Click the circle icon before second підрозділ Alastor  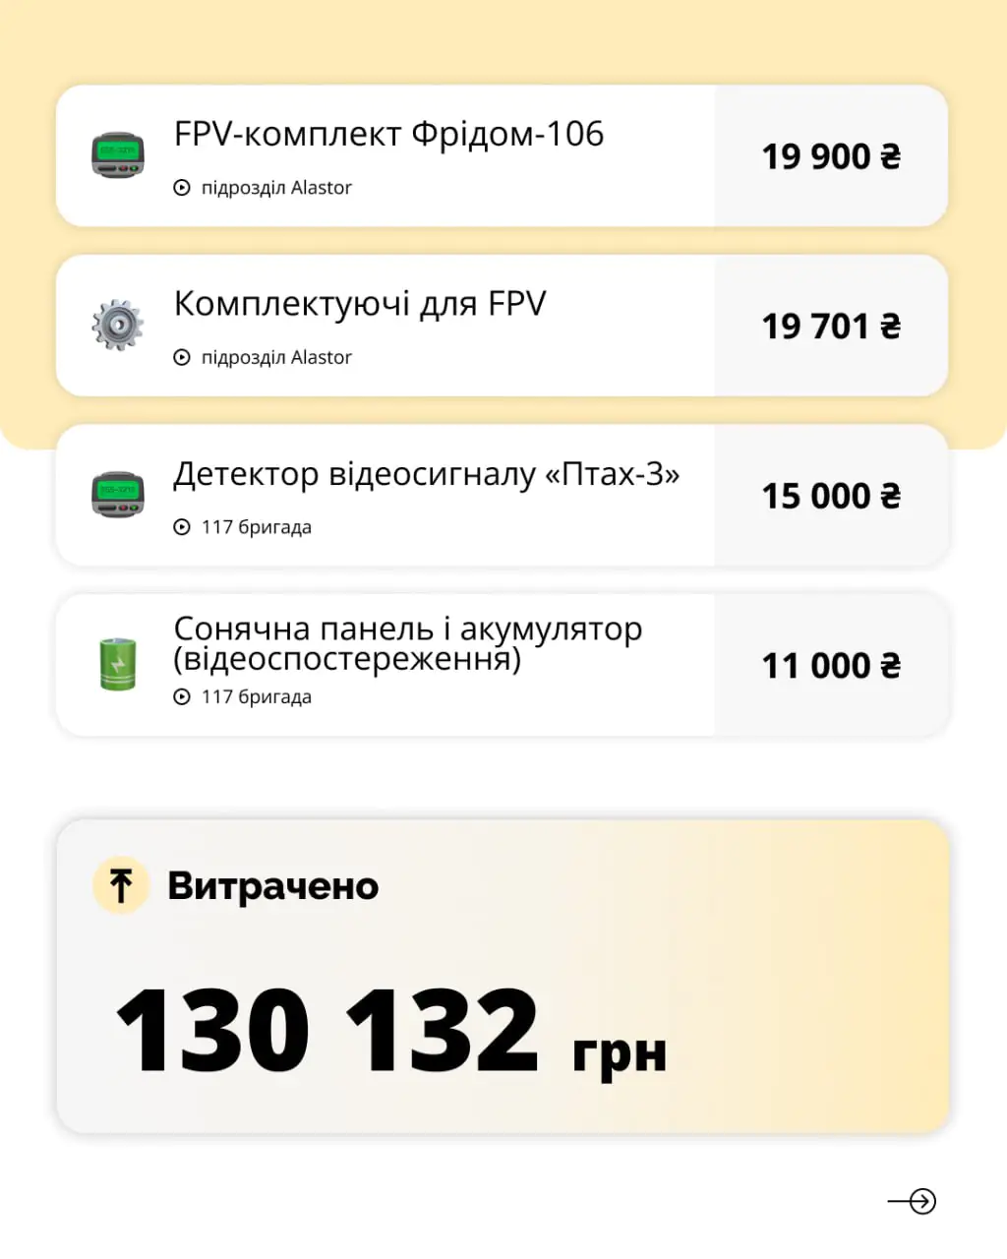click(x=182, y=358)
